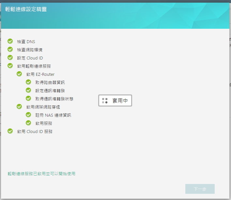
Task: Click the check icon beside 設定 Cloud ID
Action: click(x=10, y=58)
